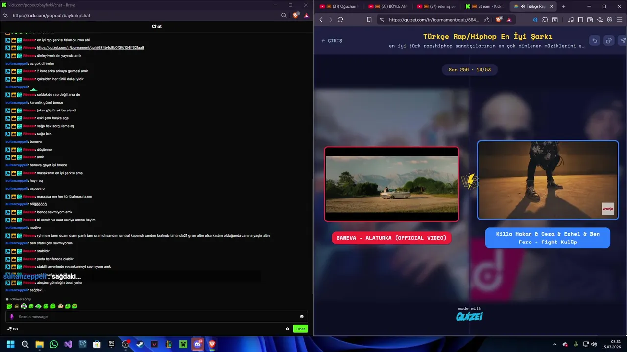
Task: Click the kick.com popout chat URL
Action: tap(51, 15)
